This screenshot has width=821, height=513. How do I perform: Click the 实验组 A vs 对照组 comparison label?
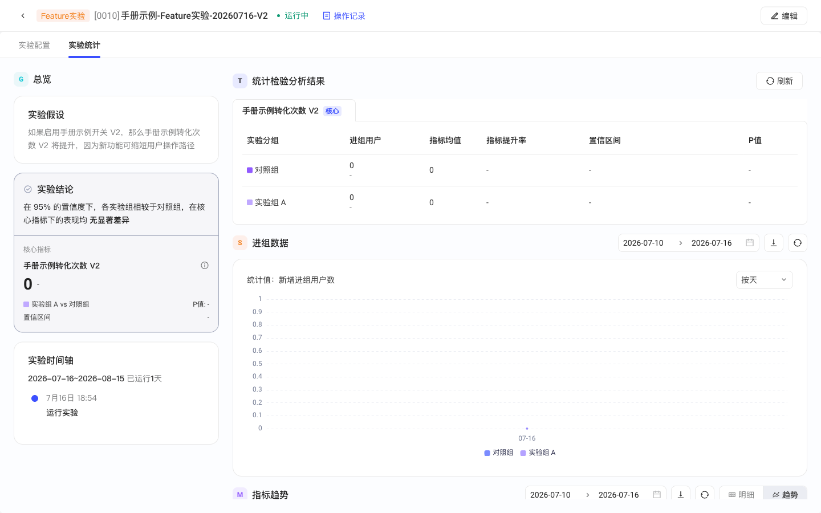point(56,304)
